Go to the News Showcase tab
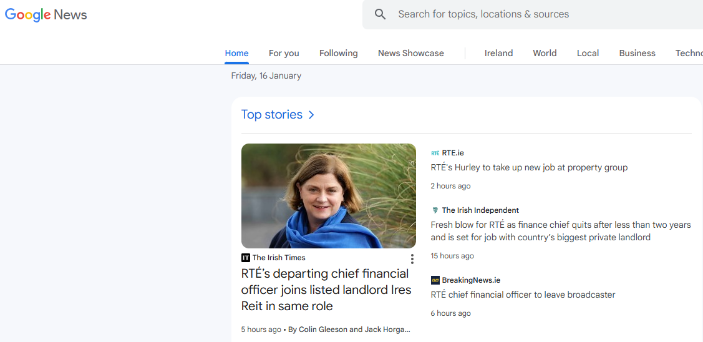 410,53
